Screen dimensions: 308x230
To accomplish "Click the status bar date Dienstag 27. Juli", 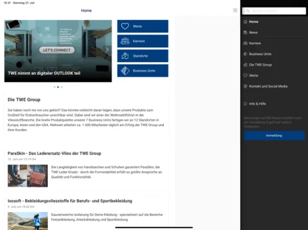I will (x=24, y=3).
